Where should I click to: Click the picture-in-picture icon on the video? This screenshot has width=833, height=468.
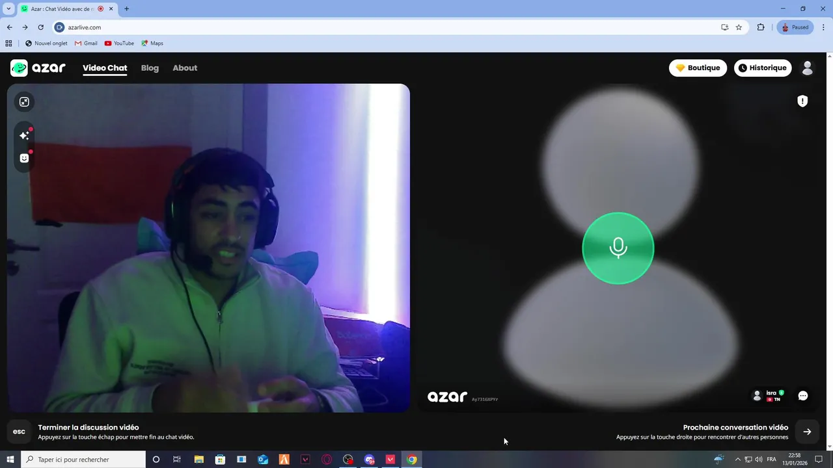click(x=24, y=102)
